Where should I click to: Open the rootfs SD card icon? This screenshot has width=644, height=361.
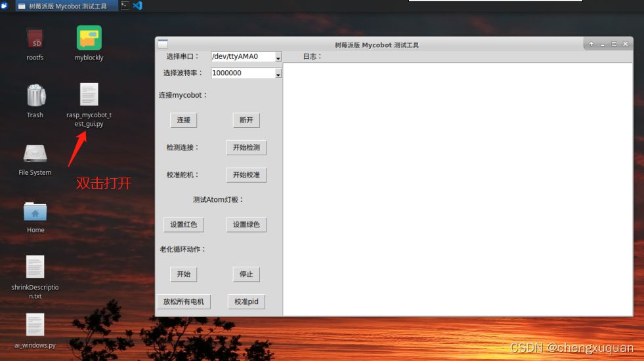(35, 39)
